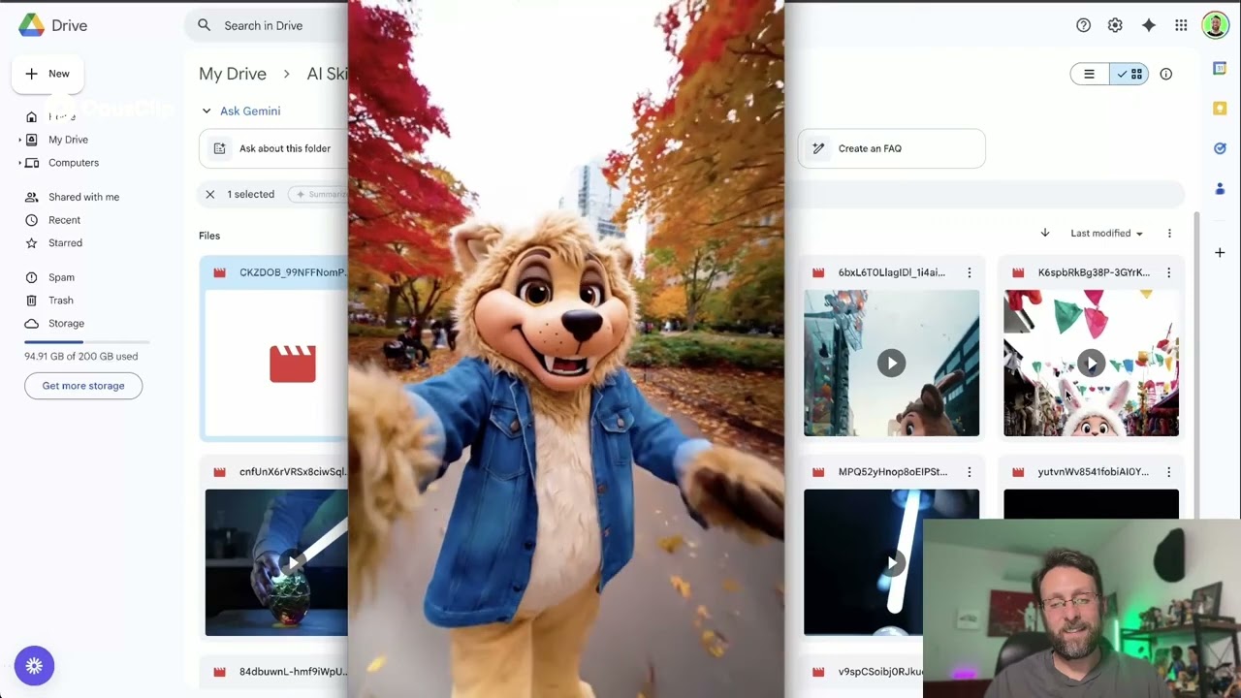Open more actions for MPQ52yHnop8oEIPSt file

click(x=969, y=472)
